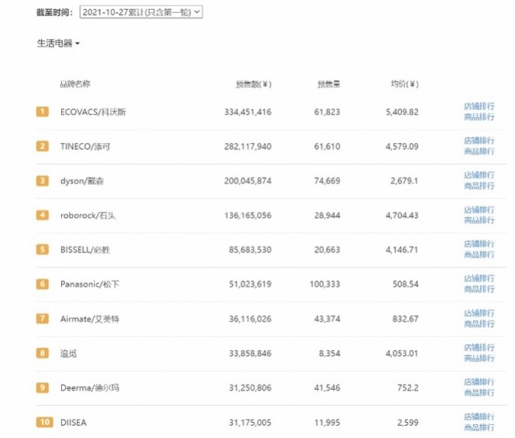This screenshot has width=515, height=438.
Task: Click presale amount 200,045,874
Action: (x=247, y=181)
